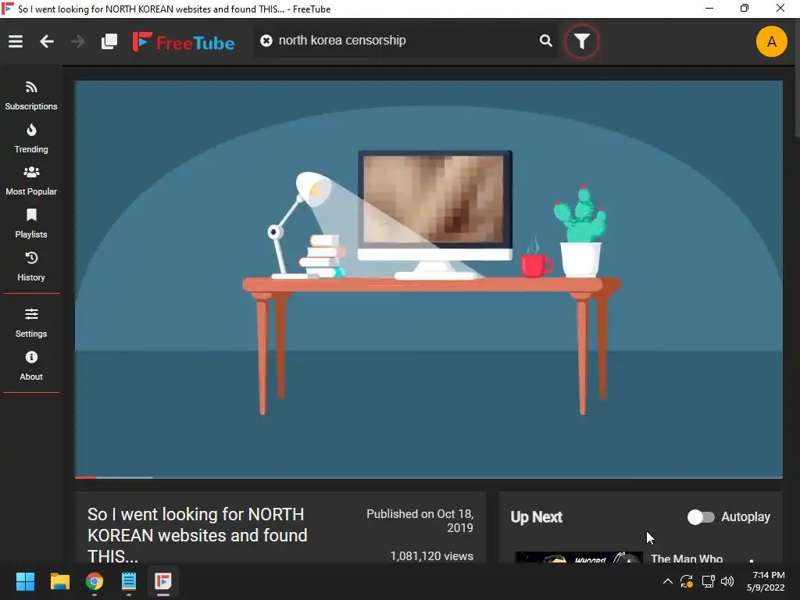Viewport: 800px width, 600px height.
Task: Click the FreeTube logo
Action: point(183,42)
